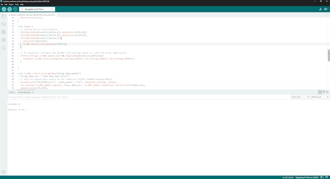Screen dimensions: 330x179
Task: Click the Upload sketch arrow button
Action: pos(9,9)
